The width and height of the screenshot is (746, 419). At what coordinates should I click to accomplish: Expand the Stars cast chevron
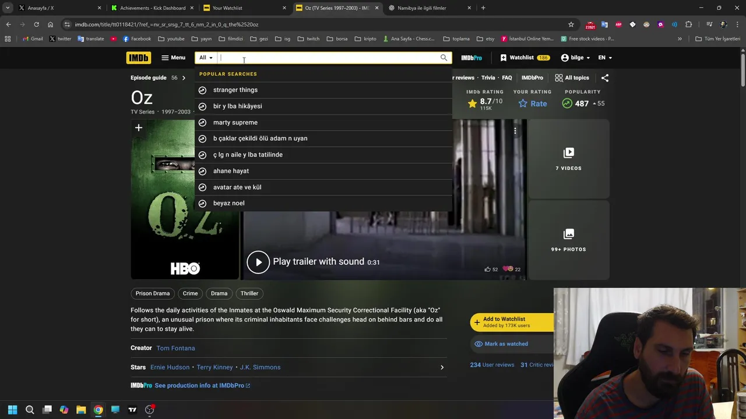(x=442, y=367)
